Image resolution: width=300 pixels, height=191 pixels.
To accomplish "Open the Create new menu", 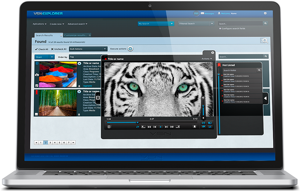I will pos(57,24).
